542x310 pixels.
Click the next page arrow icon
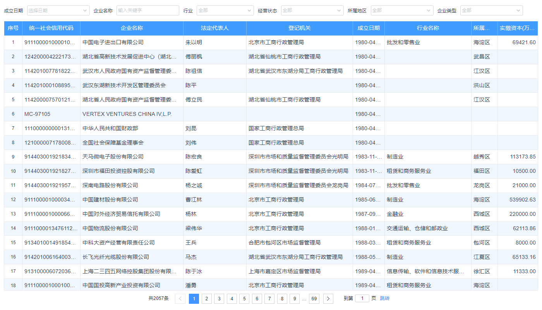tap(328, 298)
